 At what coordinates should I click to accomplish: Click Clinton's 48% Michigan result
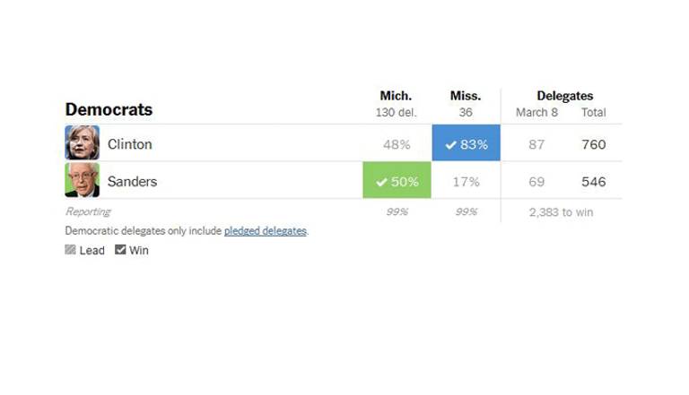coord(397,144)
